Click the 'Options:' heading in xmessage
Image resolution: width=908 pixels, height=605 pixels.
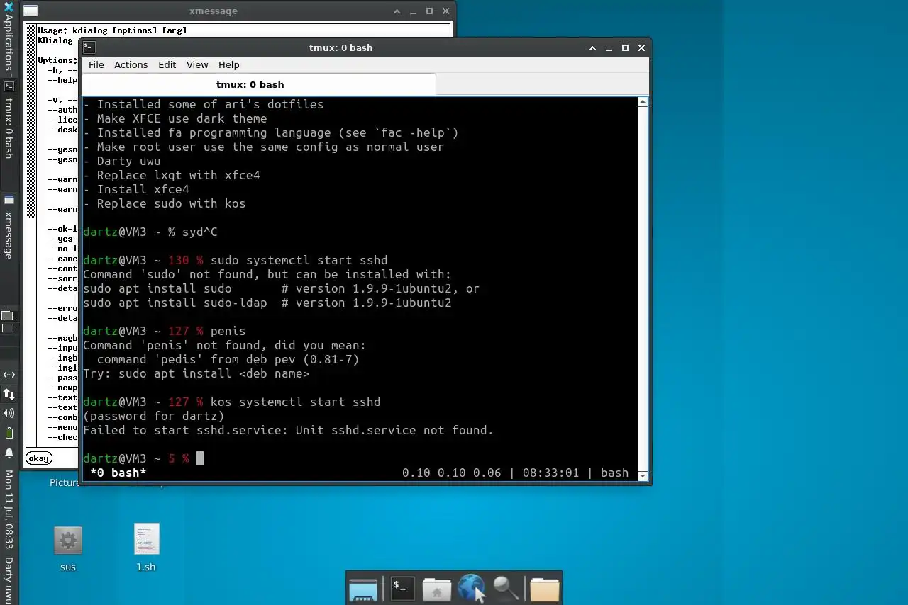[57, 60]
